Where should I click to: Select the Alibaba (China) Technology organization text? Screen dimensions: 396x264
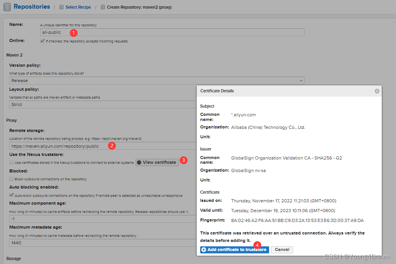pos(268,127)
